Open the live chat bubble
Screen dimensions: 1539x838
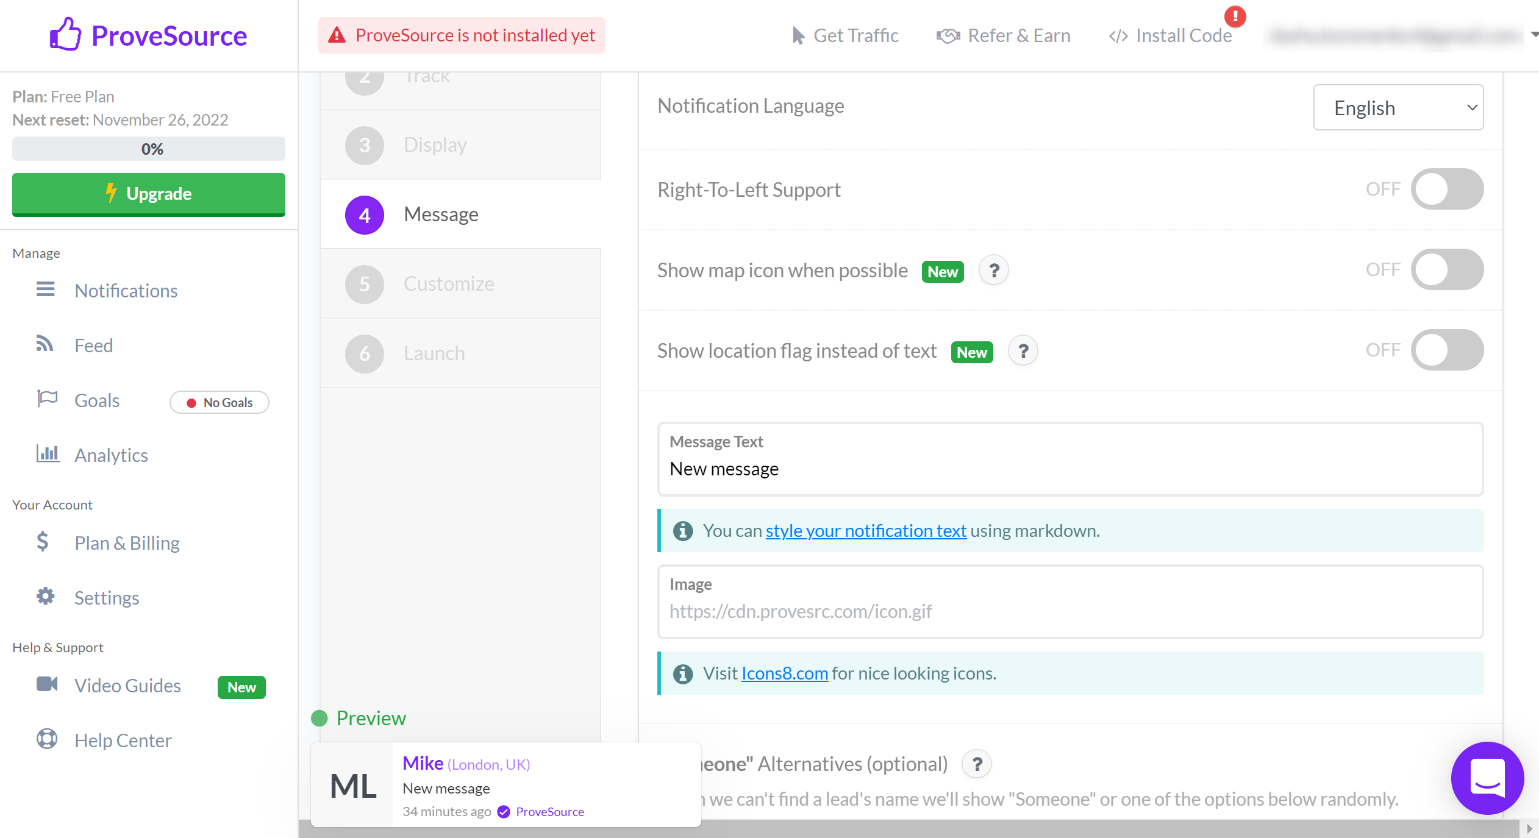click(1487, 778)
